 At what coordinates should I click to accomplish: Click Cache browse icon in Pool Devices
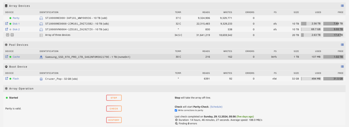click(7, 57)
